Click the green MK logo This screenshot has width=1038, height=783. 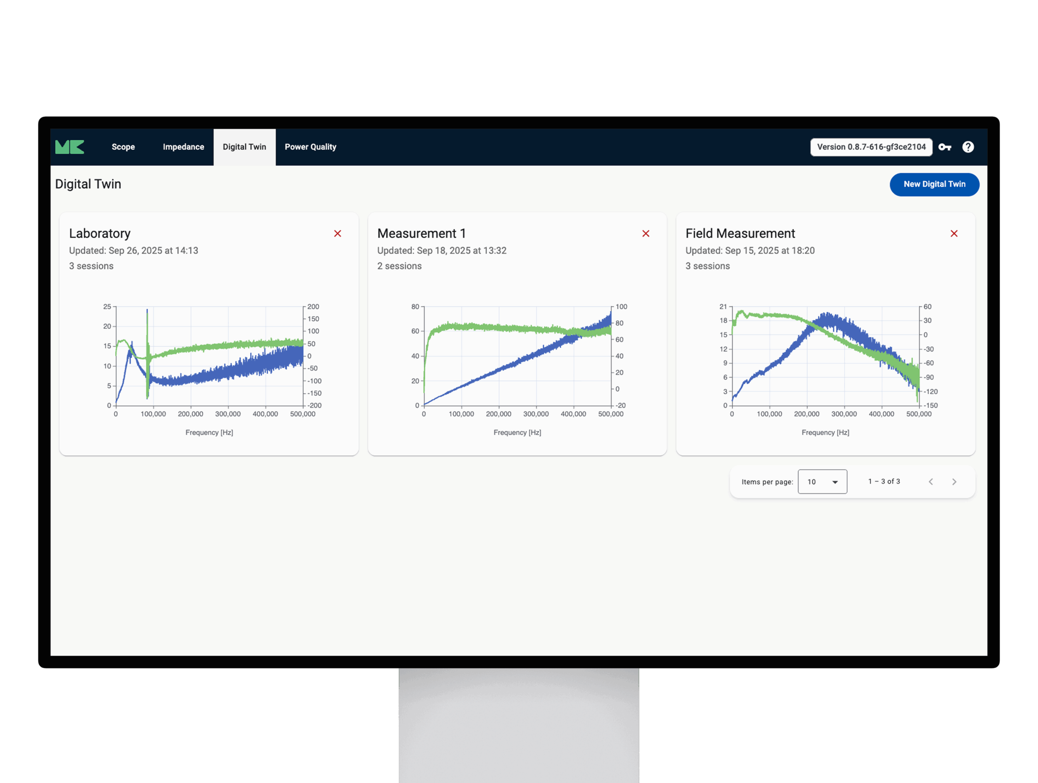click(x=69, y=147)
